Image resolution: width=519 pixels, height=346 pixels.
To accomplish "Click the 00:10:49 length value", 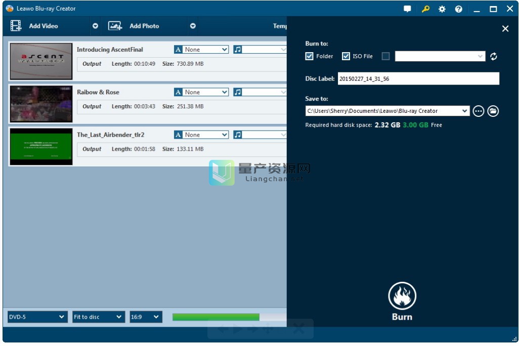I will click(x=144, y=64).
